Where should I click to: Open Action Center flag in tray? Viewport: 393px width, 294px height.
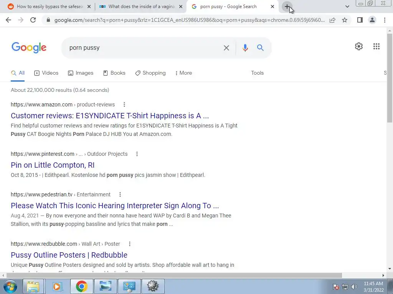pyautogui.click(x=336, y=287)
